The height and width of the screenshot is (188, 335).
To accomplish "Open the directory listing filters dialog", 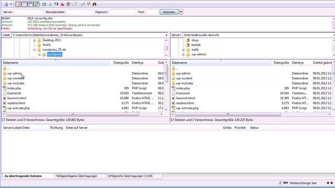I will click(x=76, y=4).
